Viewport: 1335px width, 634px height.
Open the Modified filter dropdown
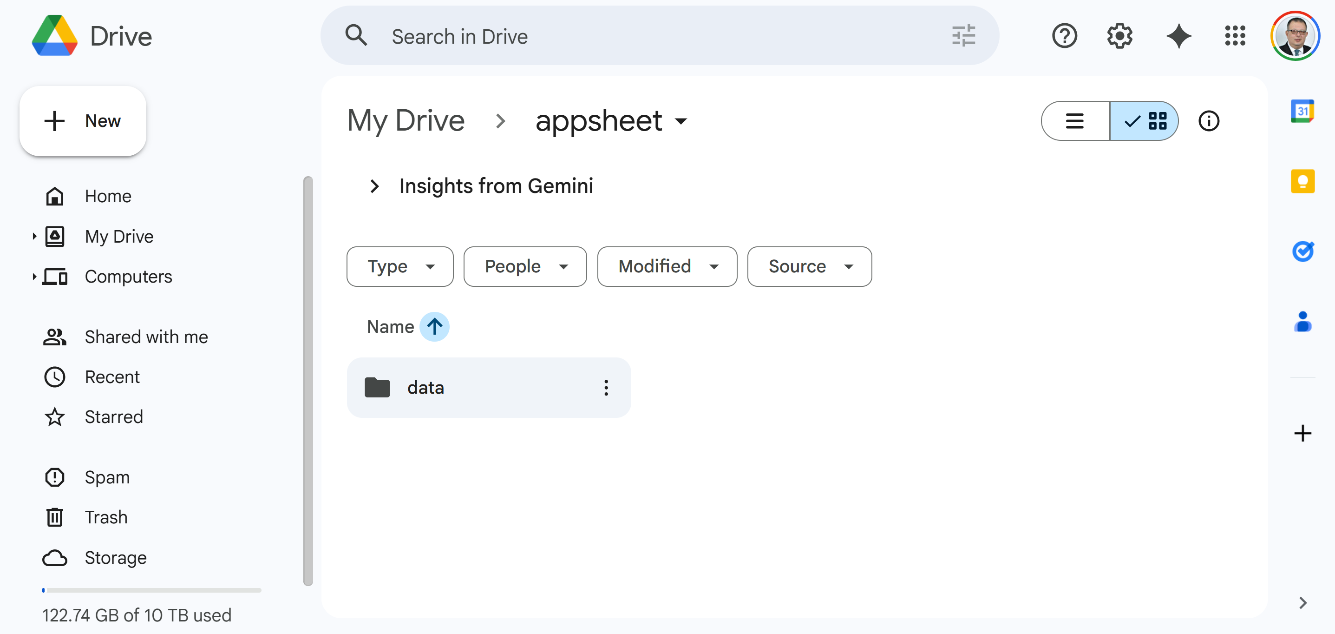(x=667, y=266)
